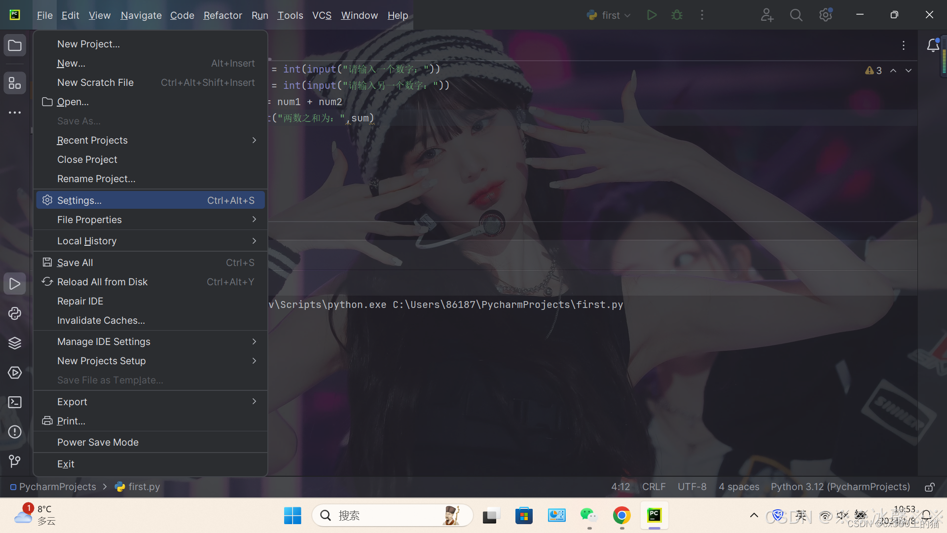Open the Structure tool window icon
The height and width of the screenshot is (533, 947).
tap(15, 83)
